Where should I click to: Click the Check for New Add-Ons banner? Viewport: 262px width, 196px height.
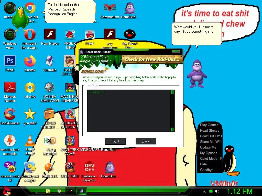(x=152, y=59)
